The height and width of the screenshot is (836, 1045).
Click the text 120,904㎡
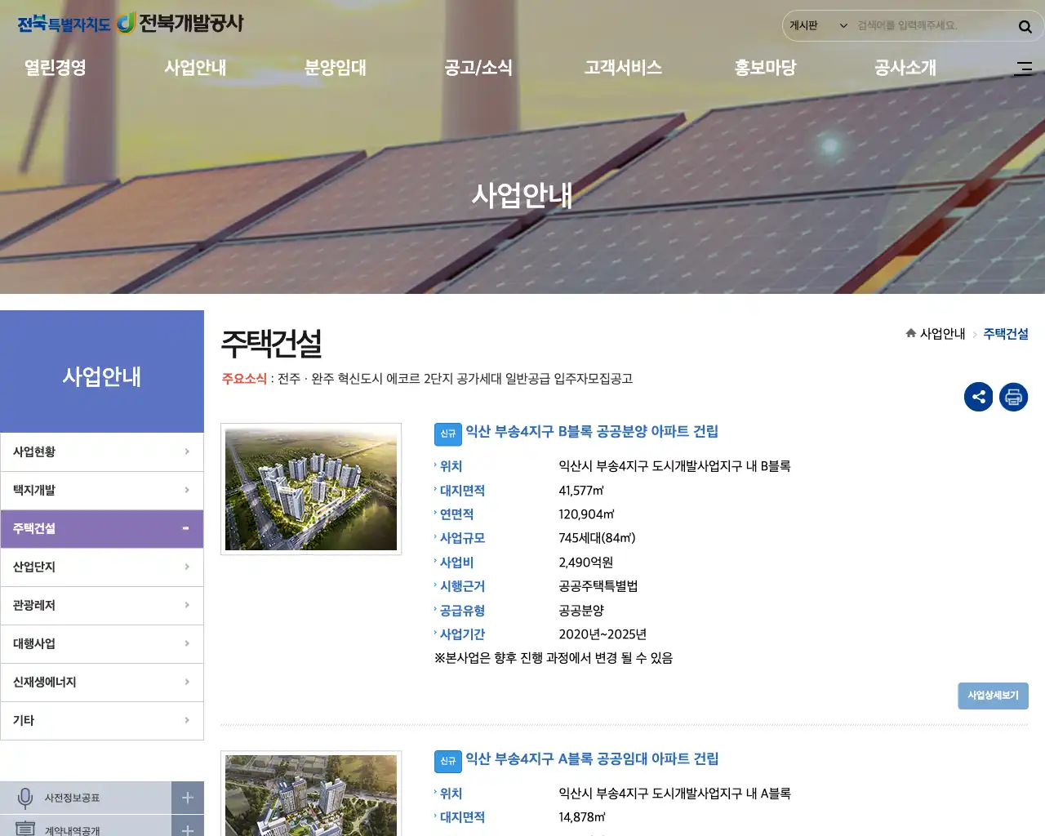point(586,514)
